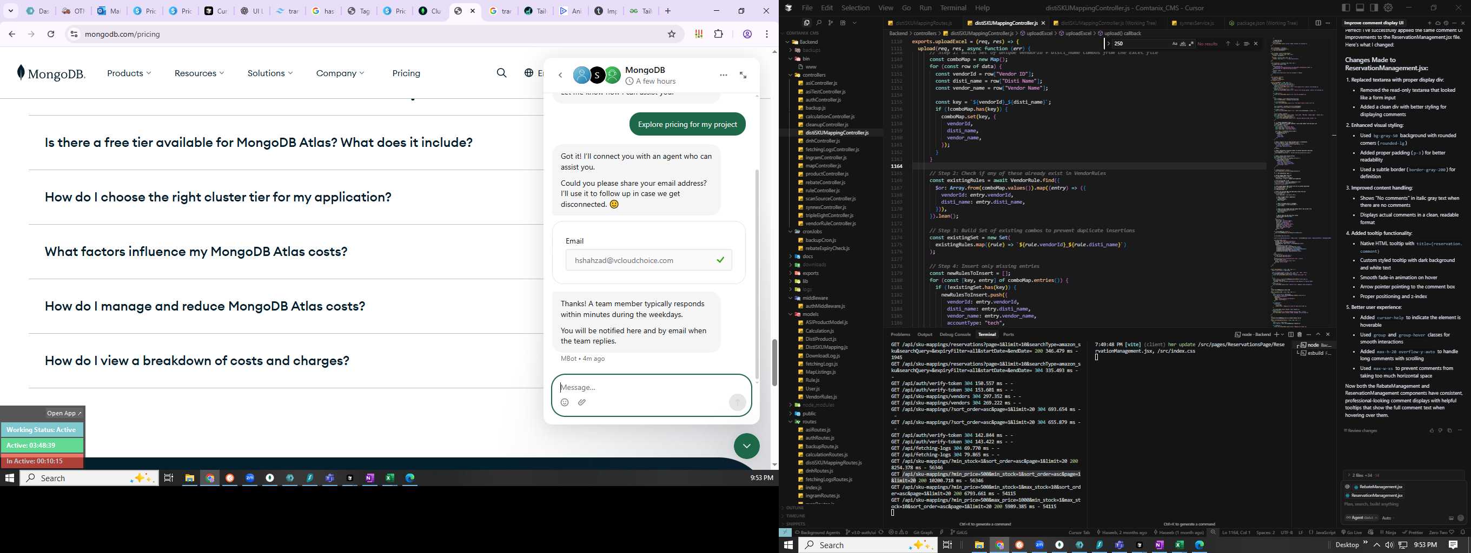Close the find widget
The height and width of the screenshot is (553, 1471).
point(1256,44)
